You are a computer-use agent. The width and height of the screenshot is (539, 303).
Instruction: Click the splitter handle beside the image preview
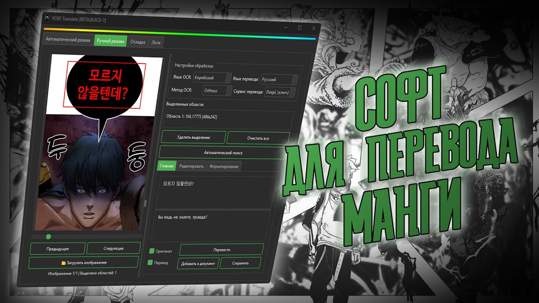pyautogui.click(x=146, y=204)
